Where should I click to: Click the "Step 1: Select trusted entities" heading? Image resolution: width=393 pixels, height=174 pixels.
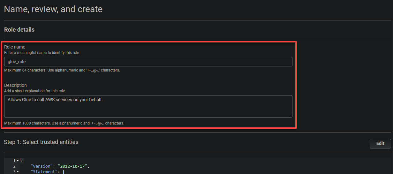coord(41,142)
